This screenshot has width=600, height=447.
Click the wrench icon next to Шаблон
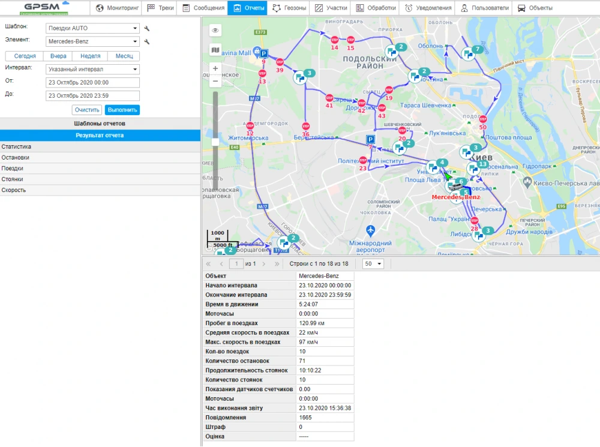[x=146, y=28]
